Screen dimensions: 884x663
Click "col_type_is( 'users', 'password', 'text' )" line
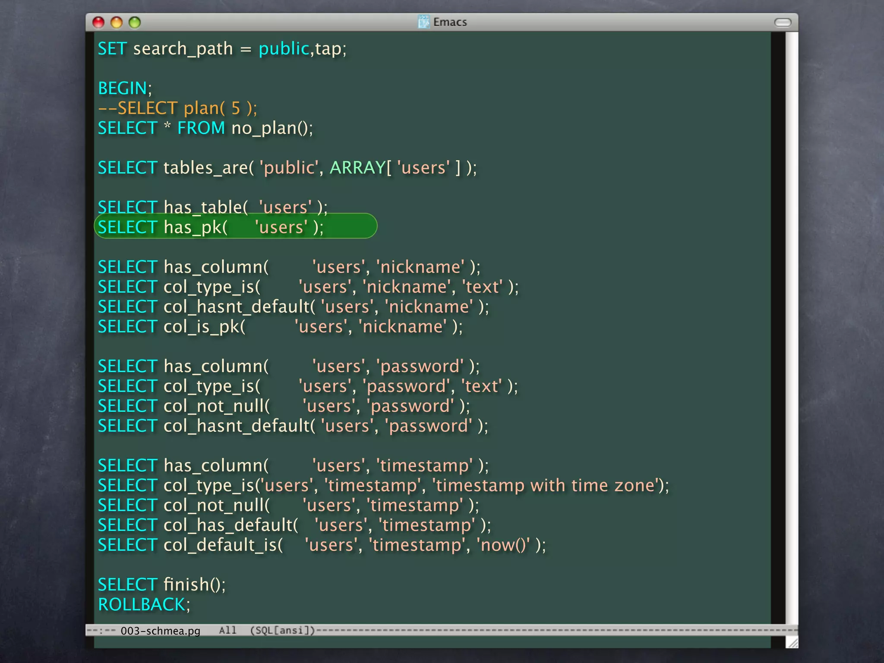click(x=308, y=386)
